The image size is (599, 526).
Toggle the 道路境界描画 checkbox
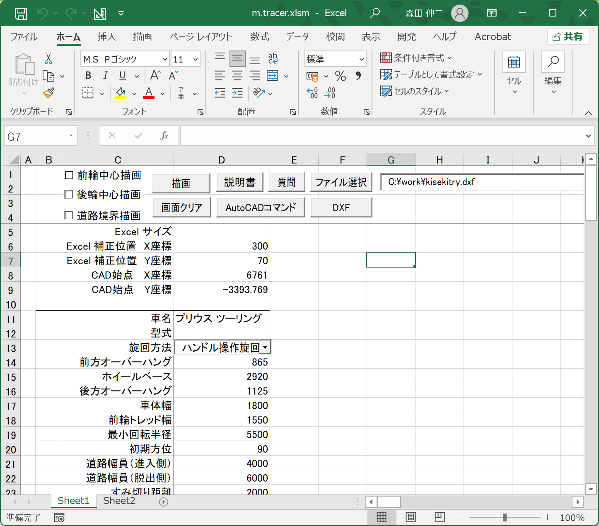click(x=69, y=215)
